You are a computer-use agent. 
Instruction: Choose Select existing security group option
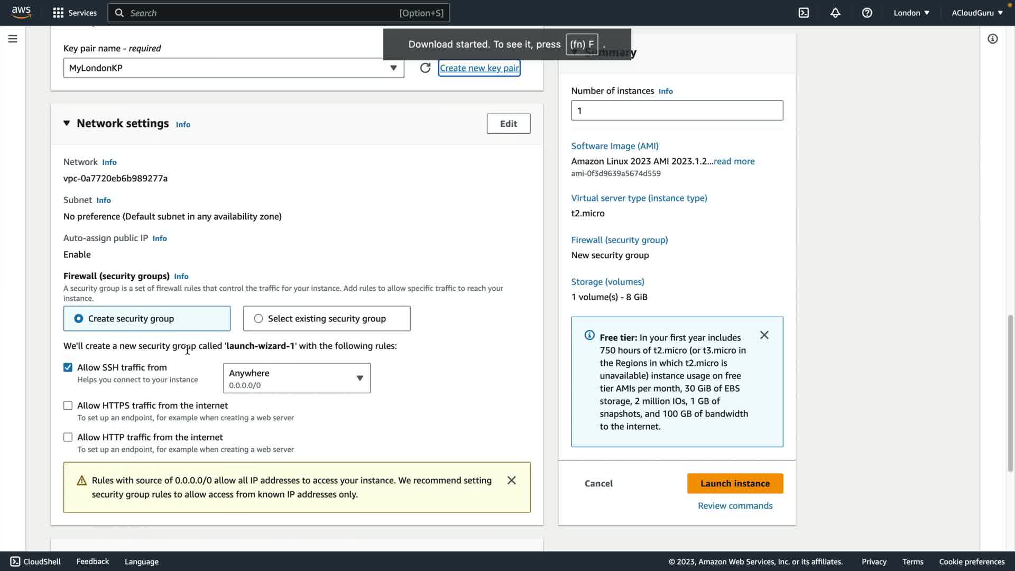pos(258,318)
